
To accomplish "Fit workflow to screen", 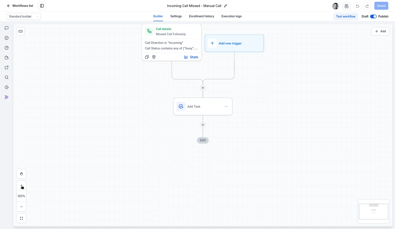I will [21, 218].
